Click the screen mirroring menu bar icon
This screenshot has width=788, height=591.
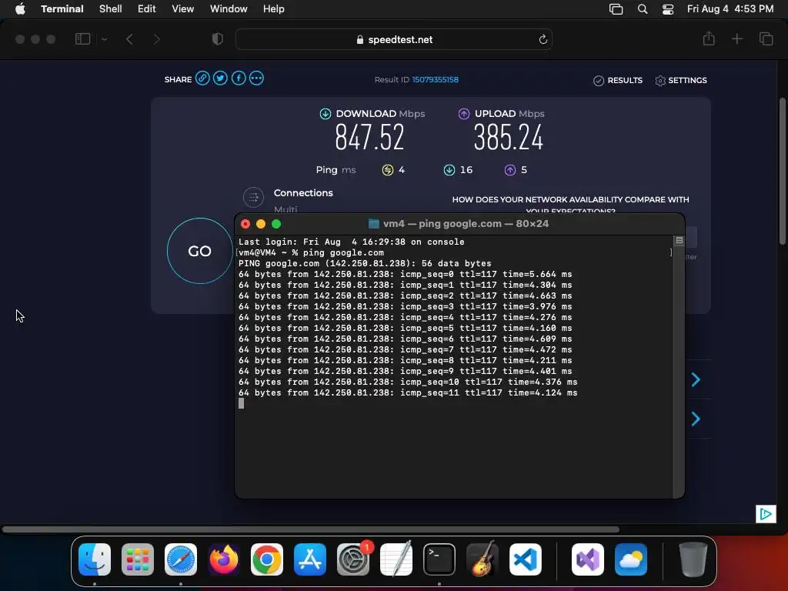tap(616, 8)
